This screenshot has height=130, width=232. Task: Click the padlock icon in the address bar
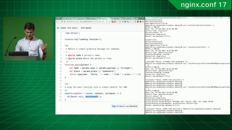67,22
